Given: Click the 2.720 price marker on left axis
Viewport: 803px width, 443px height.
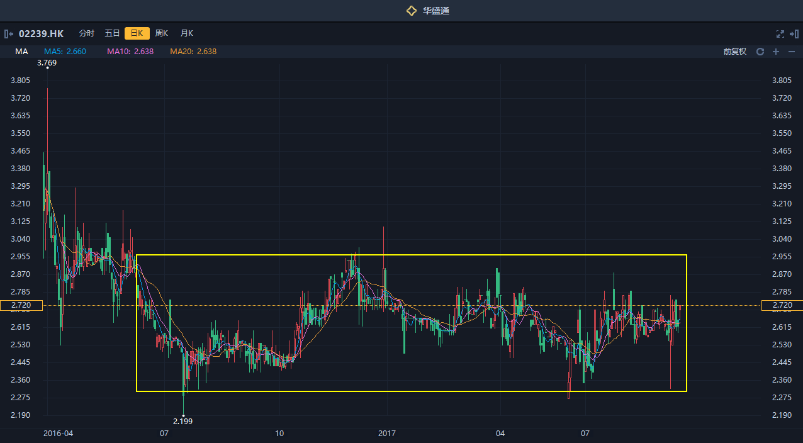Looking at the screenshot, I should (21, 305).
